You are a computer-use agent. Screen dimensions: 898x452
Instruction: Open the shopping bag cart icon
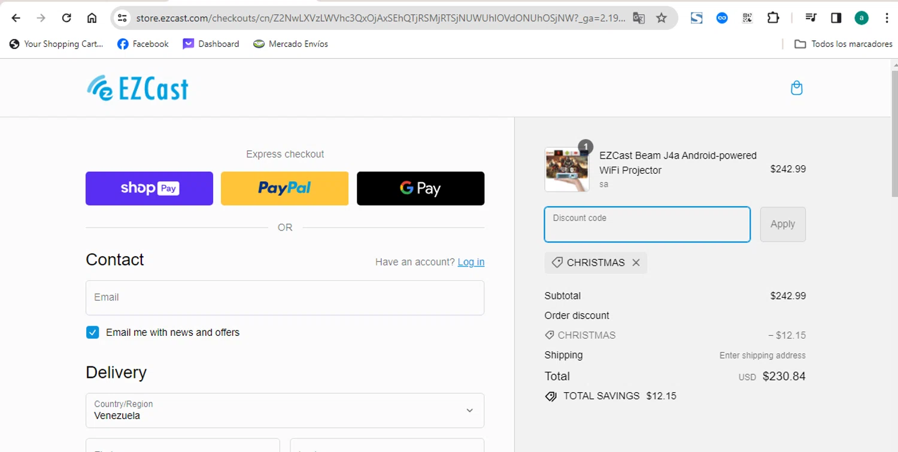[796, 88]
